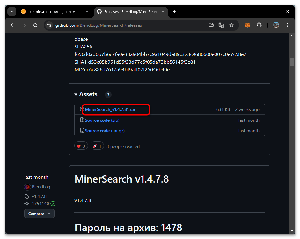Open the tab search dropdown arrow

(12, 12)
